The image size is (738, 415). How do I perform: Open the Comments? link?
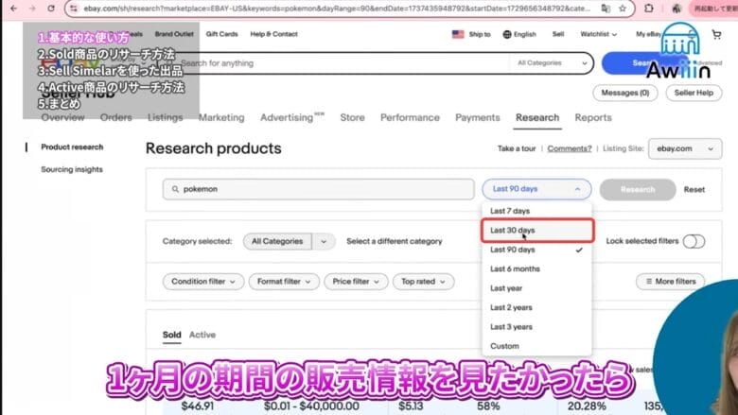click(569, 148)
